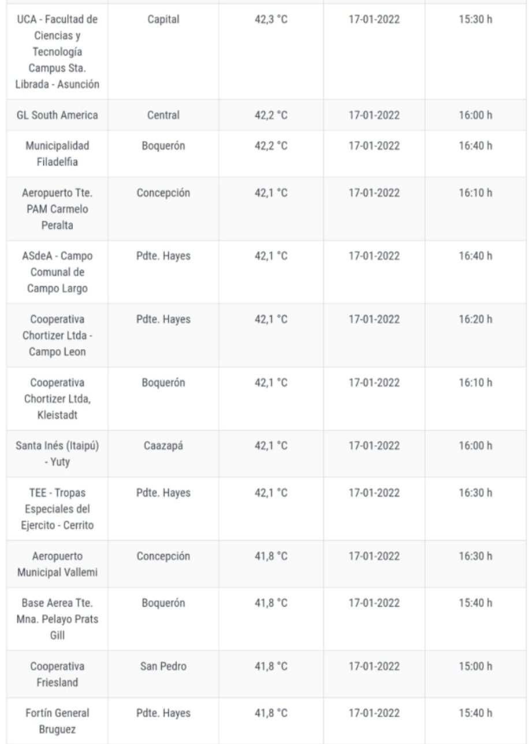Click Cooperativa Chortizer Ltda, Kleistadt station

click(x=57, y=399)
